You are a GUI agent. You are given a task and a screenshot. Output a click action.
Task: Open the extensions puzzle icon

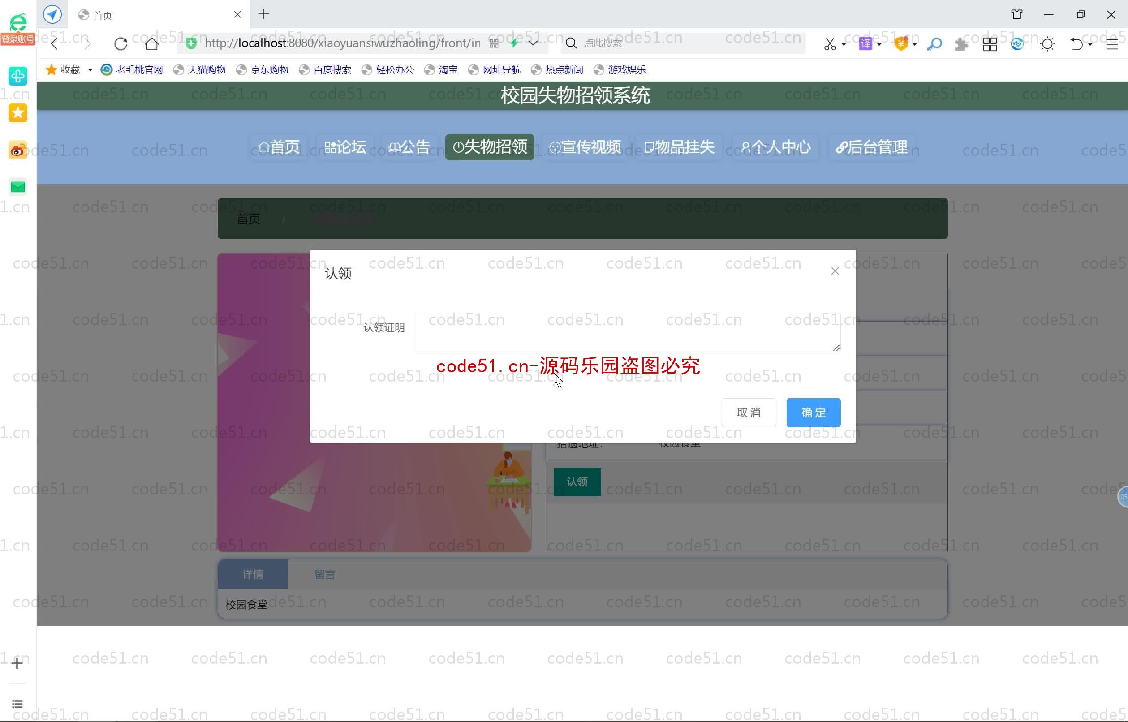click(x=961, y=44)
